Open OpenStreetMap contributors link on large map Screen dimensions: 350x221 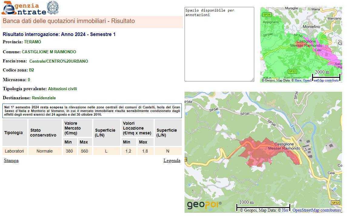316,210
